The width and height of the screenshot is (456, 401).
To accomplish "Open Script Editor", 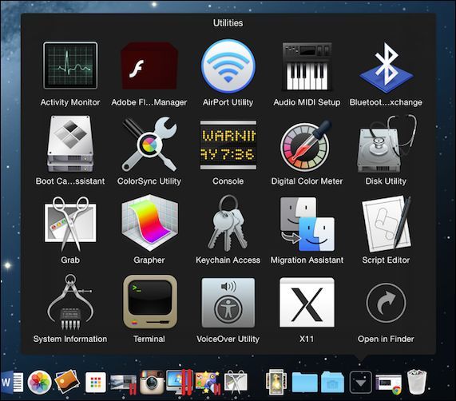I will tap(386, 224).
